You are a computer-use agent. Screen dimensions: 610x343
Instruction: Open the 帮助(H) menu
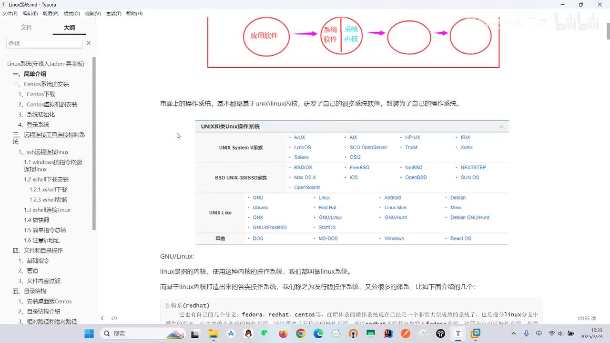click(134, 14)
